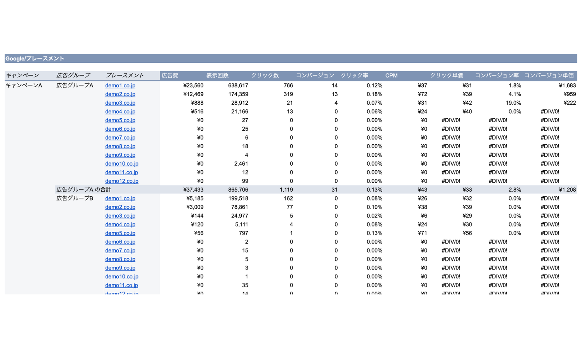Open demo1.co.jp link in 広告グループA rows
Image resolution: width=582 pixels, height=349 pixels.
(x=120, y=85)
